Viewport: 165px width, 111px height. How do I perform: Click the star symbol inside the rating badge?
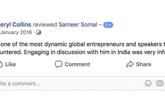(x=109, y=25)
